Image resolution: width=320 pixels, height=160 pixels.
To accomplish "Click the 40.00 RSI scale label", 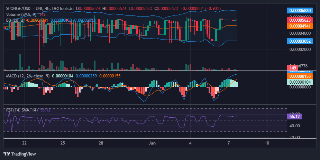I will [295, 126].
